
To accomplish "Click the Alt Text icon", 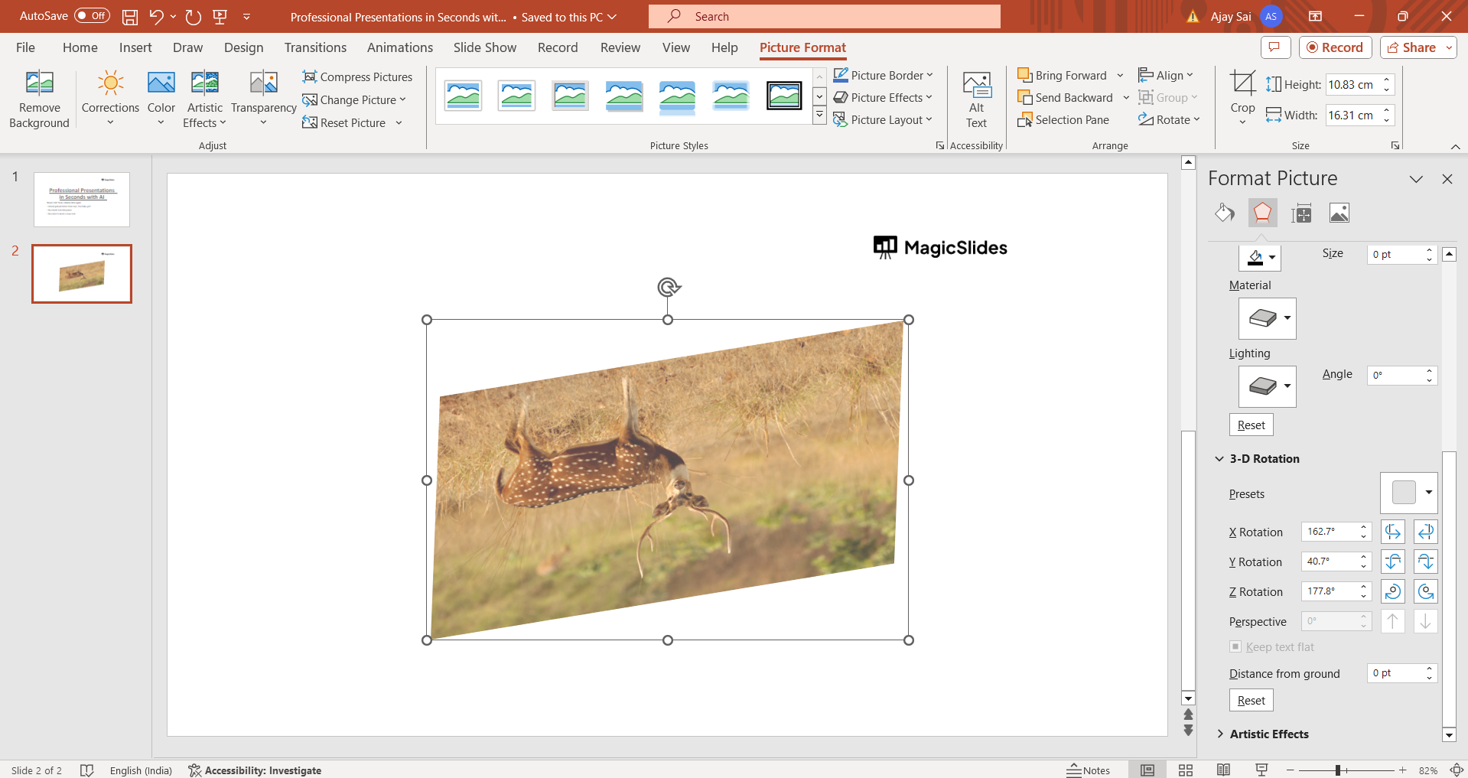I will [x=976, y=84].
